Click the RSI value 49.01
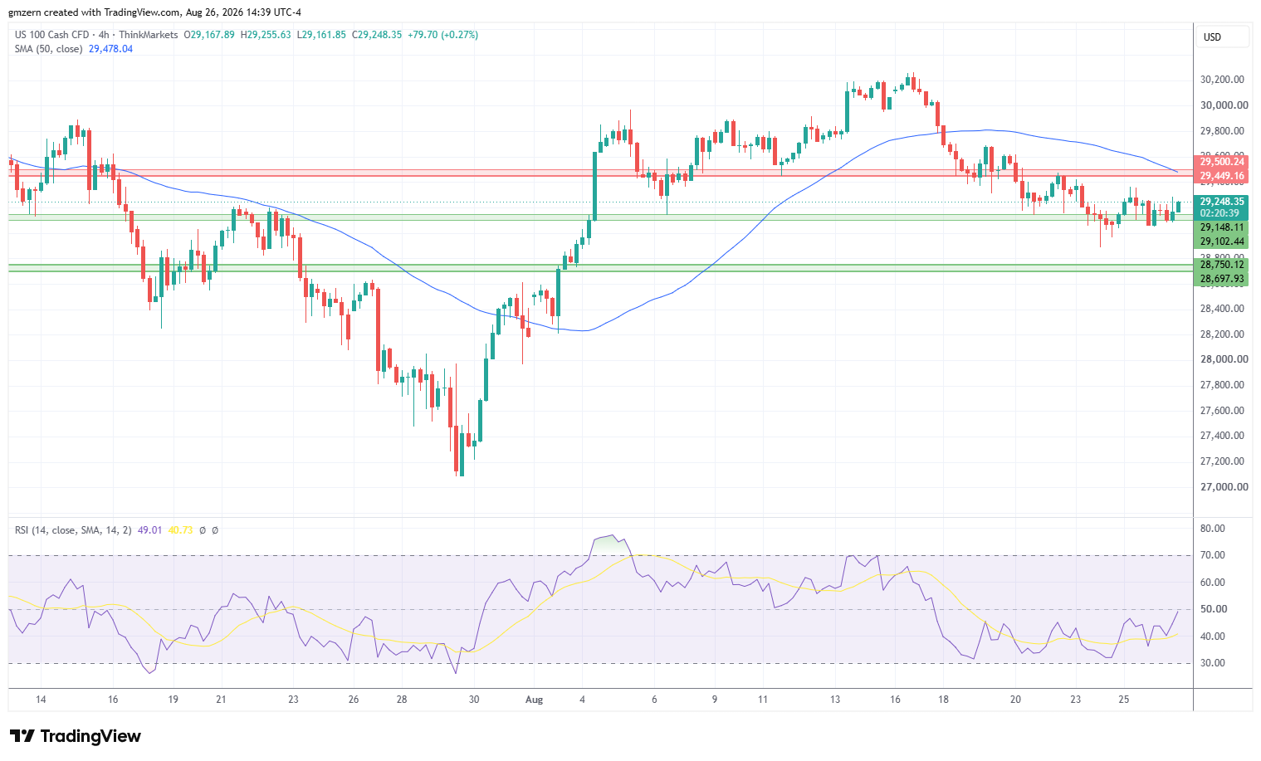The width and height of the screenshot is (1261, 761). click(149, 529)
